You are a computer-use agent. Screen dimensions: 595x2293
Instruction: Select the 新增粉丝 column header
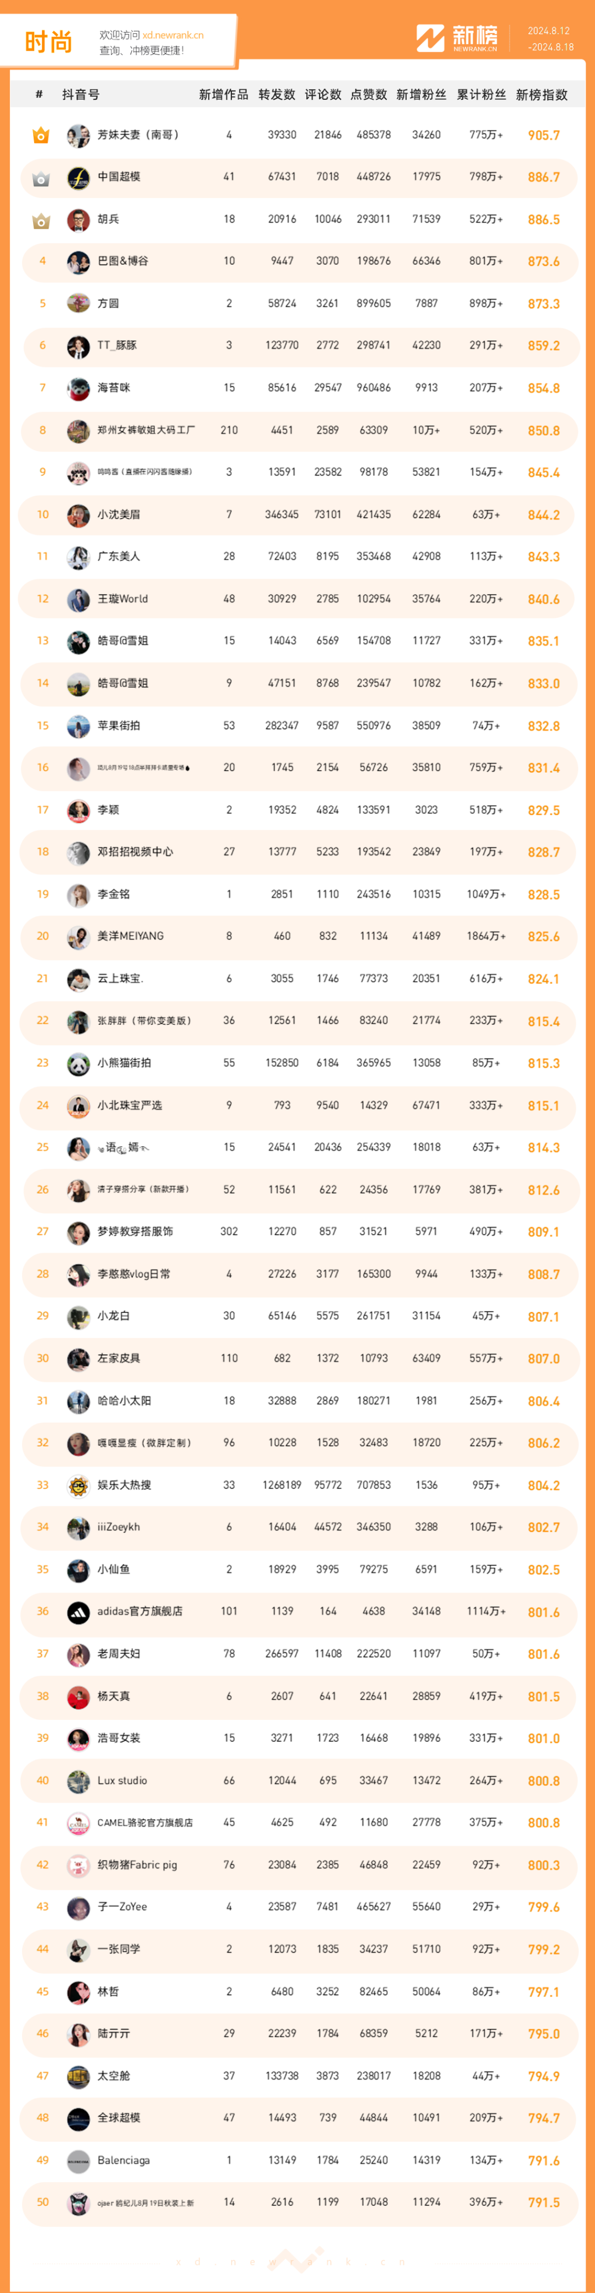(421, 94)
